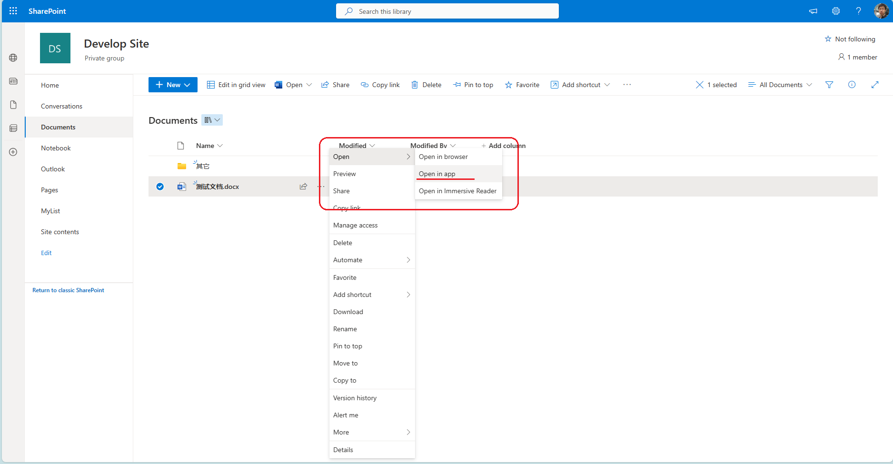Open the Microsoft 365 app launcher
This screenshot has width=893, height=464.
(13, 10)
